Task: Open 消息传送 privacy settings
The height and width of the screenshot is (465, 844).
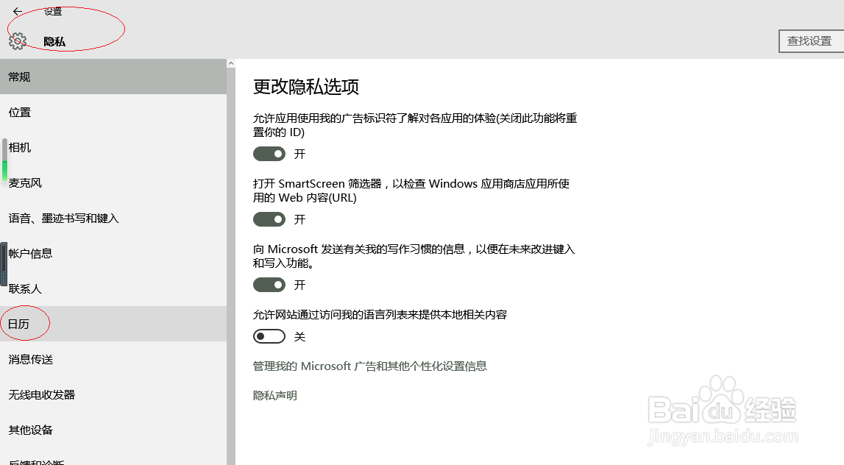Action: (x=113, y=359)
